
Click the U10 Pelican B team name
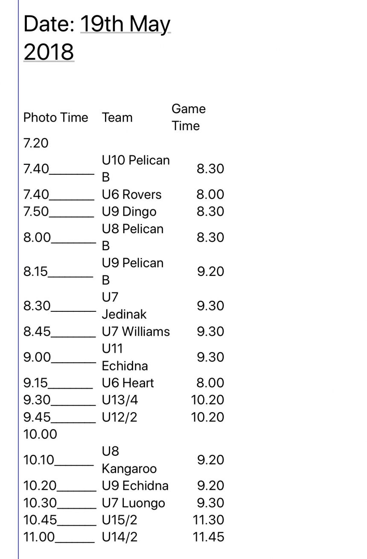click(x=135, y=169)
